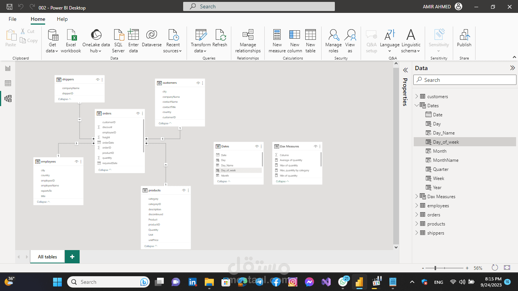Select Day_of_week field in Data pane
The width and height of the screenshot is (518, 291).
[x=465, y=142]
